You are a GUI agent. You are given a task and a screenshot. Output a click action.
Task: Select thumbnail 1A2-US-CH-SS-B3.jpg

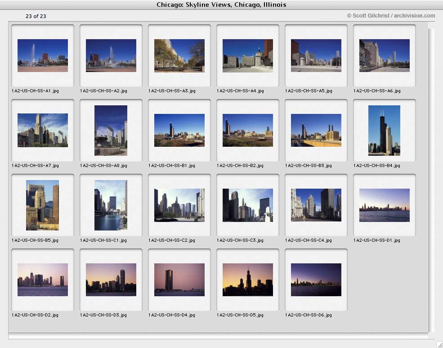click(x=316, y=130)
